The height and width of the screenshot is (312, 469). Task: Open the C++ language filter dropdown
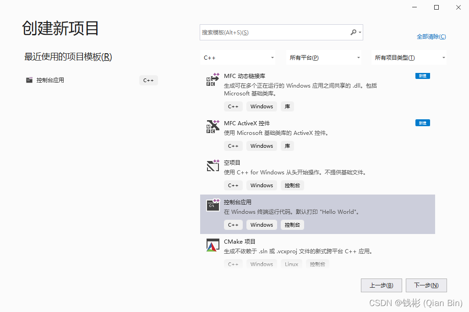pyautogui.click(x=238, y=57)
